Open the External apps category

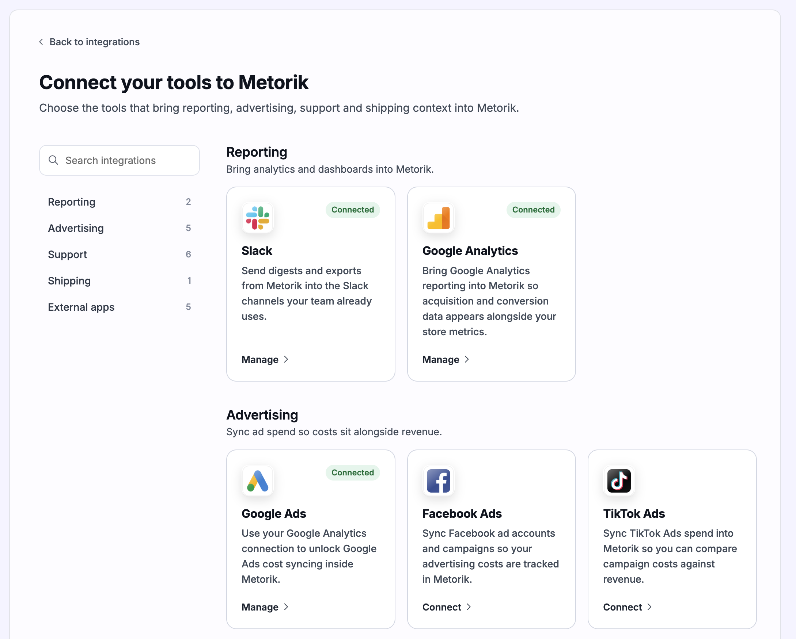pos(119,307)
